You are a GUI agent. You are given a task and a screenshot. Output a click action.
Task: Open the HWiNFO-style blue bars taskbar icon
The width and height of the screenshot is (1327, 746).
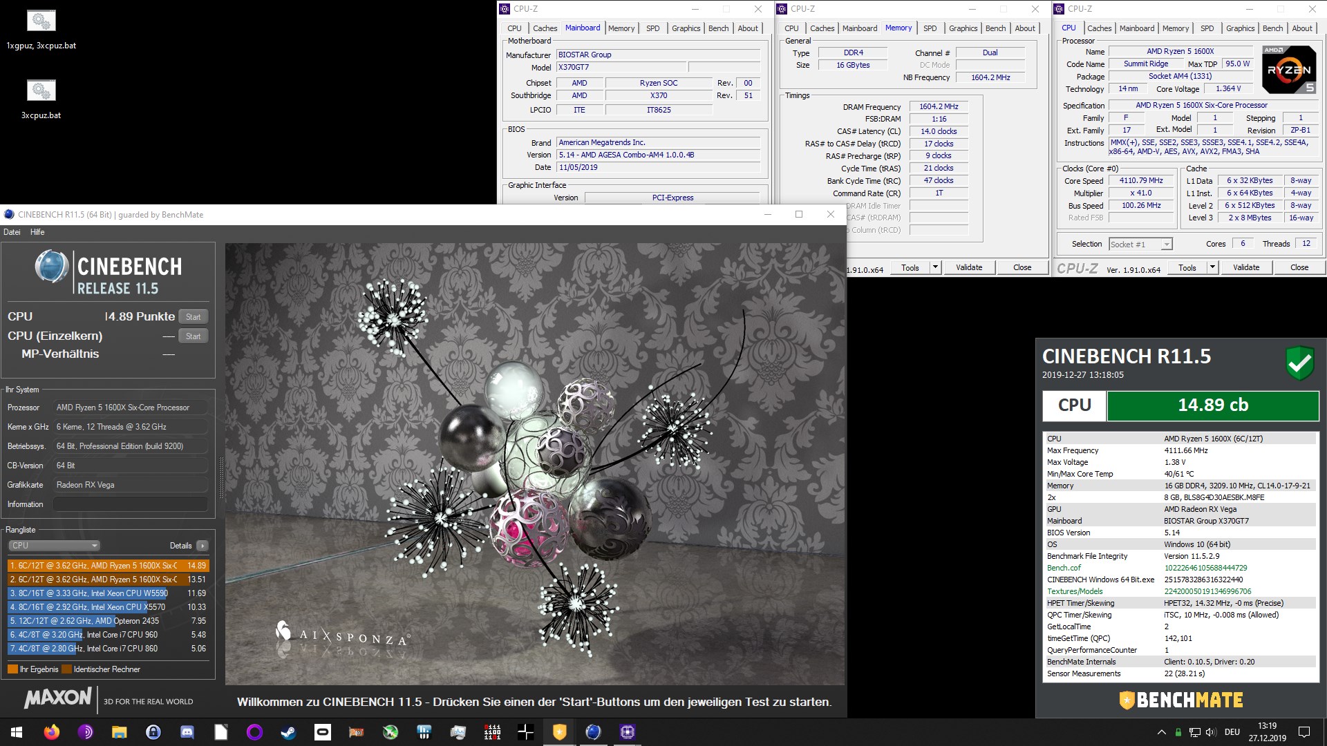point(424,732)
